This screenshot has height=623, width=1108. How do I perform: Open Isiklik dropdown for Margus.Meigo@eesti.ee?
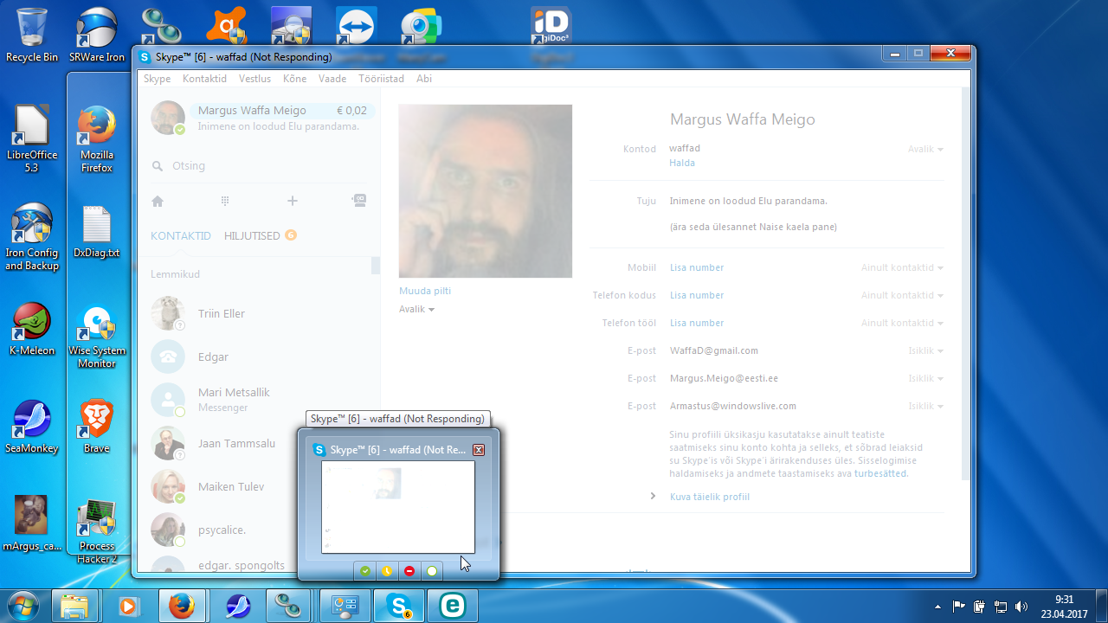pos(925,378)
